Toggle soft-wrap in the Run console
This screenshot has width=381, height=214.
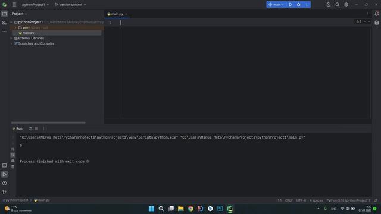(x=13, y=149)
